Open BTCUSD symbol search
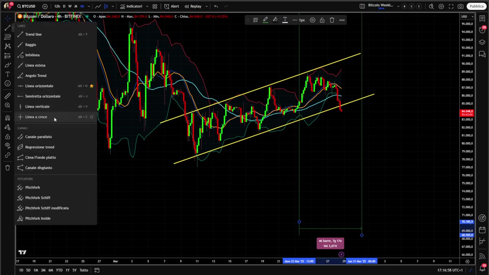Screen dimensions: 489x275 coord(26,6)
